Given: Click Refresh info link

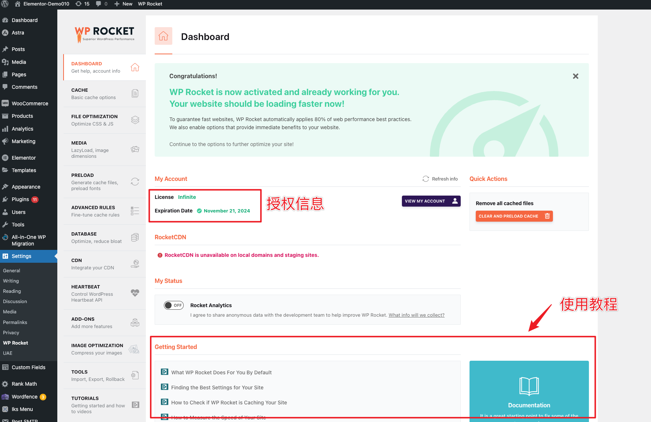Looking at the screenshot, I should [440, 179].
